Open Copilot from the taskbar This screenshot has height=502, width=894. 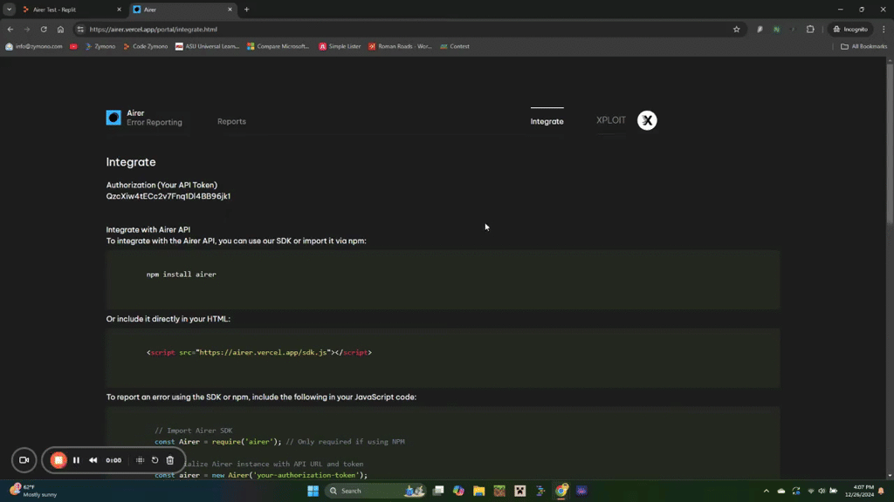[458, 491]
